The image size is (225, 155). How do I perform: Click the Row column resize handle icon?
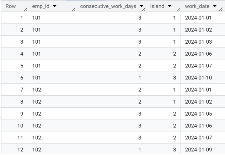click(x=26, y=10)
